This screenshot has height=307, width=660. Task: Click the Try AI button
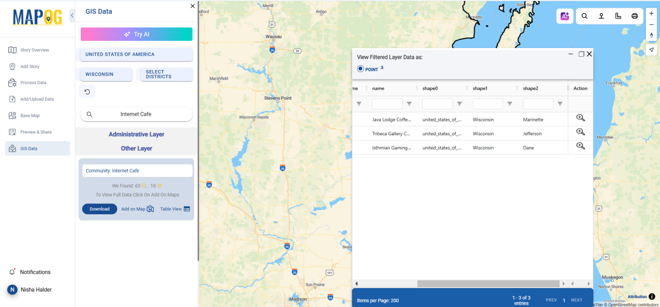(x=136, y=34)
